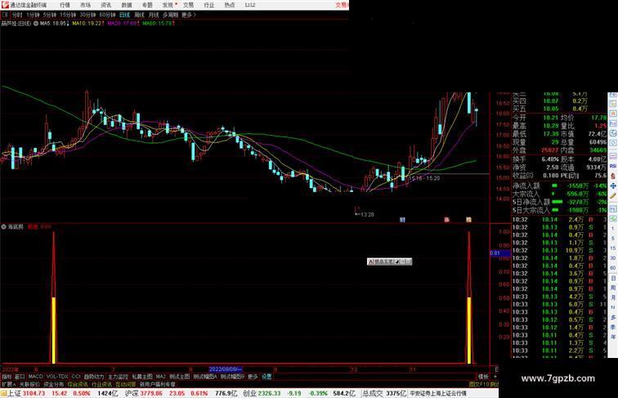Click the 60 minute shortcut in sidebar
This screenshot has width=618, height=398.
pos(613,268)
